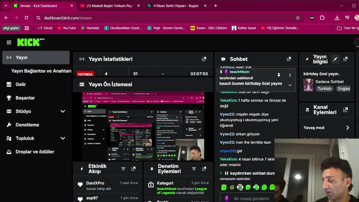Open Chrome media controls icon
359x202 pixels.
347,18
